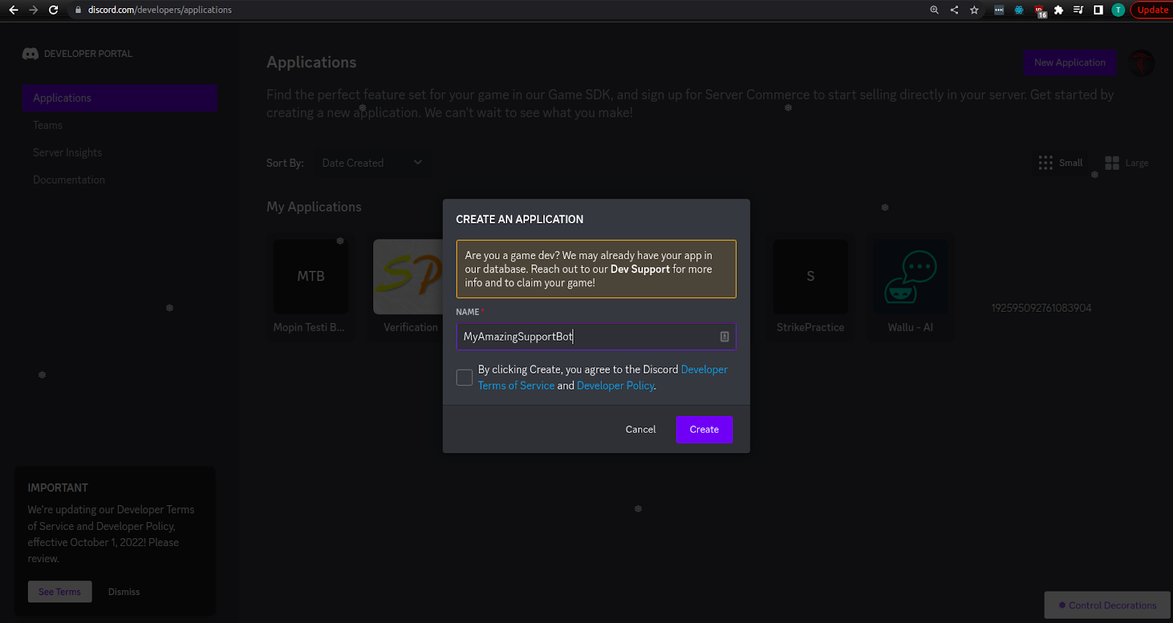
Task: Open the site info lock icon
Action: pyautogui.click(x=78, y=10)
